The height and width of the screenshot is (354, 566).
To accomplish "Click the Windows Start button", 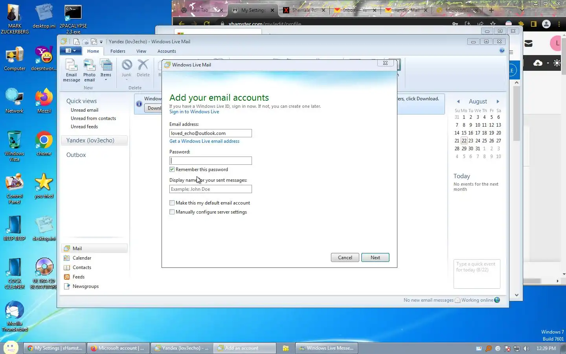I will [11, 348].
